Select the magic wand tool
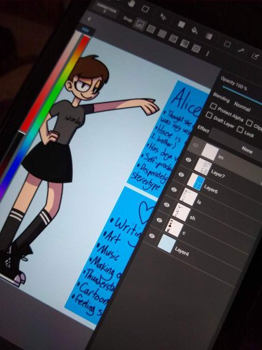This screenshot has width=262, height=350. click(x=241, y=50)
